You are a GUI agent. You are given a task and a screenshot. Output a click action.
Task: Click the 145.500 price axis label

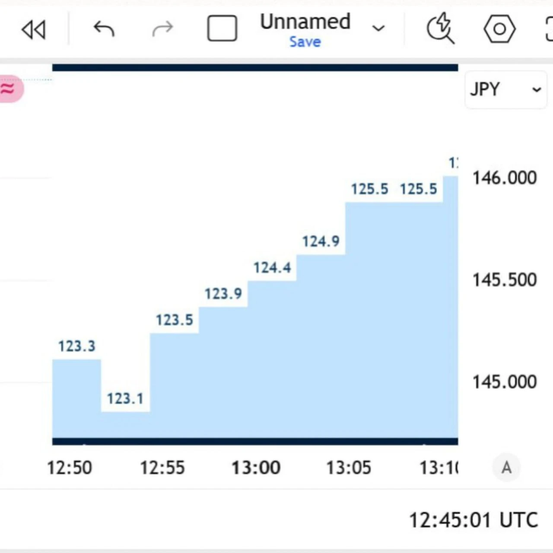click(505, 280)
